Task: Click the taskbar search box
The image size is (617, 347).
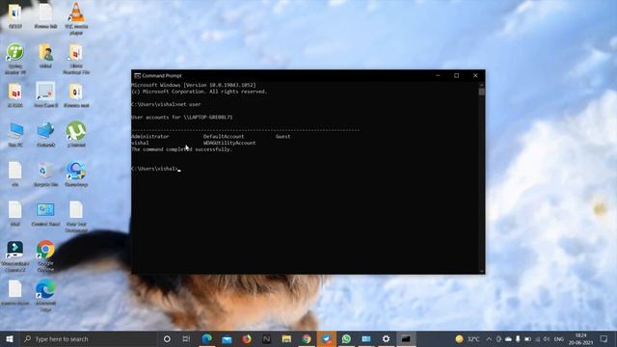Action: click(x=89, y=338)
